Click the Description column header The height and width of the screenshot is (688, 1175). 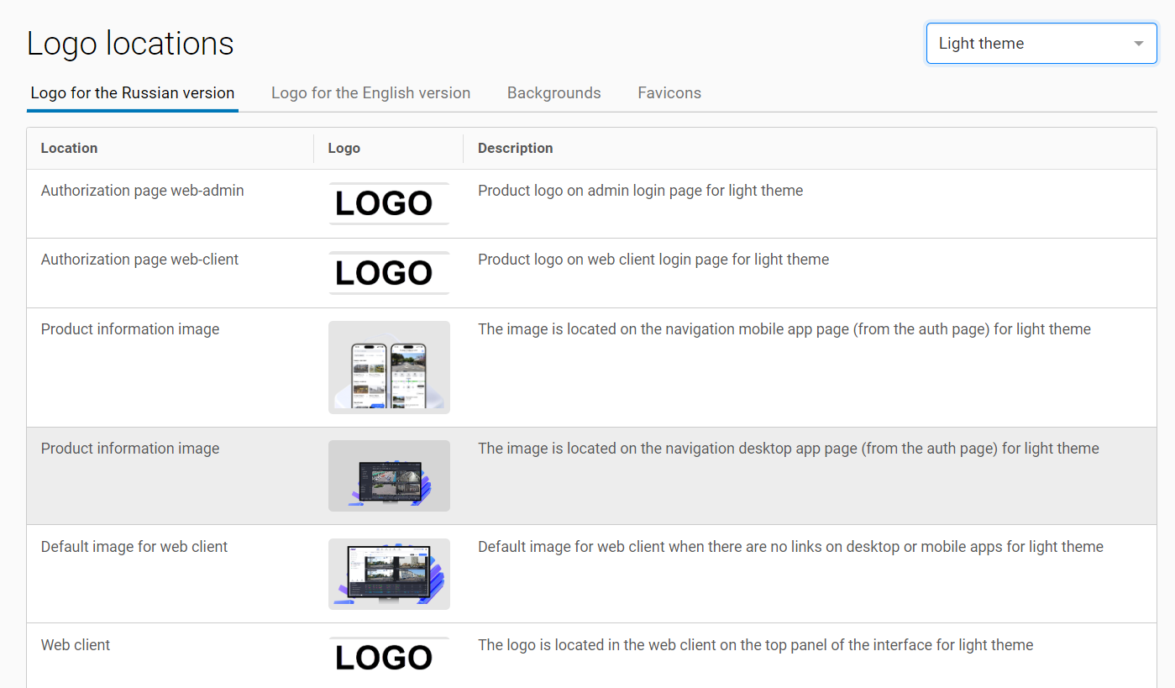(515, 149)
